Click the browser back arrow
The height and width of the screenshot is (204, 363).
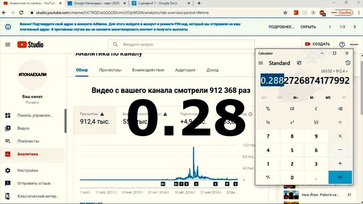(x=4, y=12)
